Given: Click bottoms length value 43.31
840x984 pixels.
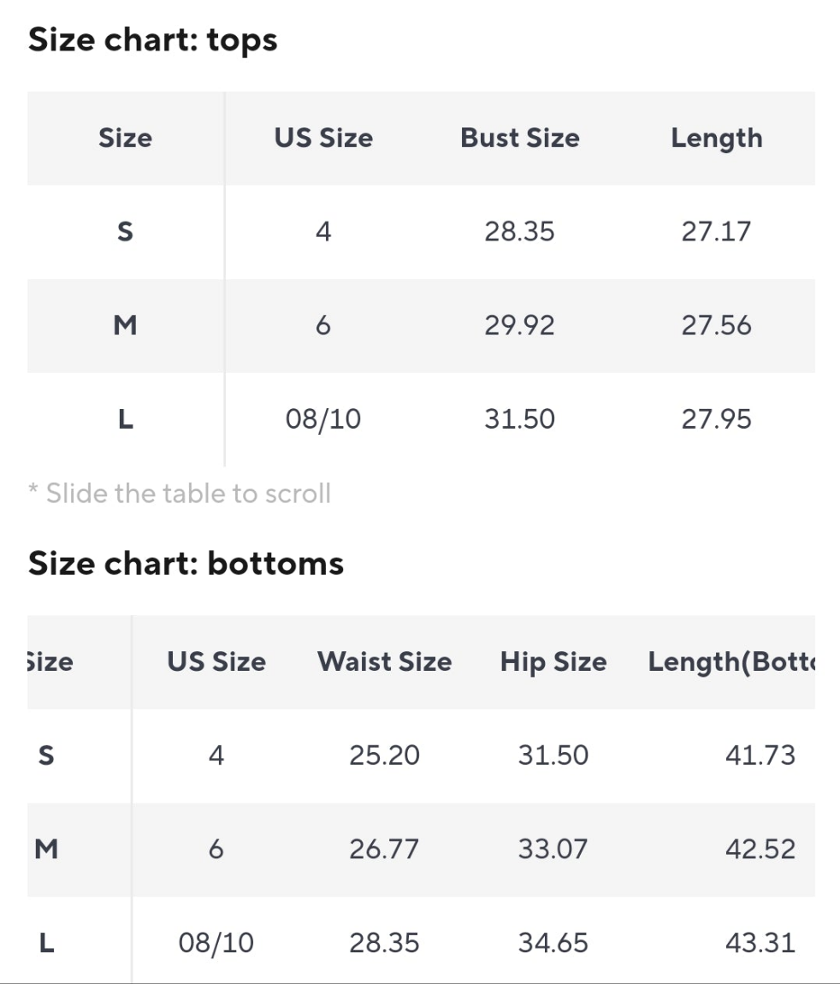Looking at the screenshot, I should tap(760, 943).
